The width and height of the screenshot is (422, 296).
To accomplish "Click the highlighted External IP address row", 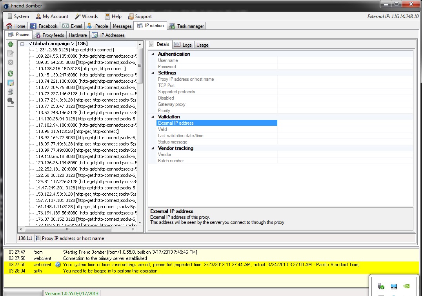I will click(x=217, y=123).
